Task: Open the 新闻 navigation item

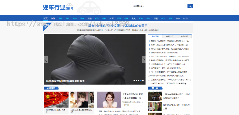Action: tap(53, 18)
